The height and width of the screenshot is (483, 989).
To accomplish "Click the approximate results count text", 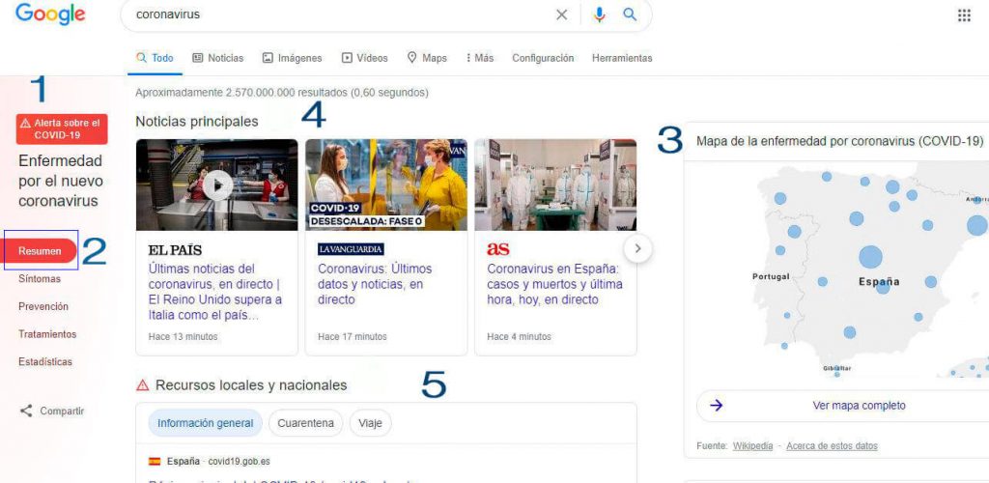I will pyautogui.click(x=282, y=93).
